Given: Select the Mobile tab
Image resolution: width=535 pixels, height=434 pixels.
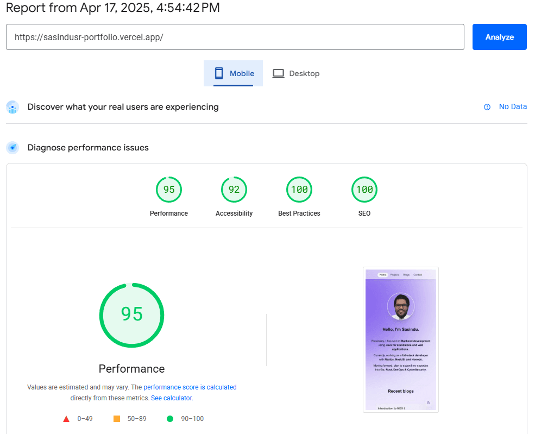Looking at the screenshot, I should (233, 73).
